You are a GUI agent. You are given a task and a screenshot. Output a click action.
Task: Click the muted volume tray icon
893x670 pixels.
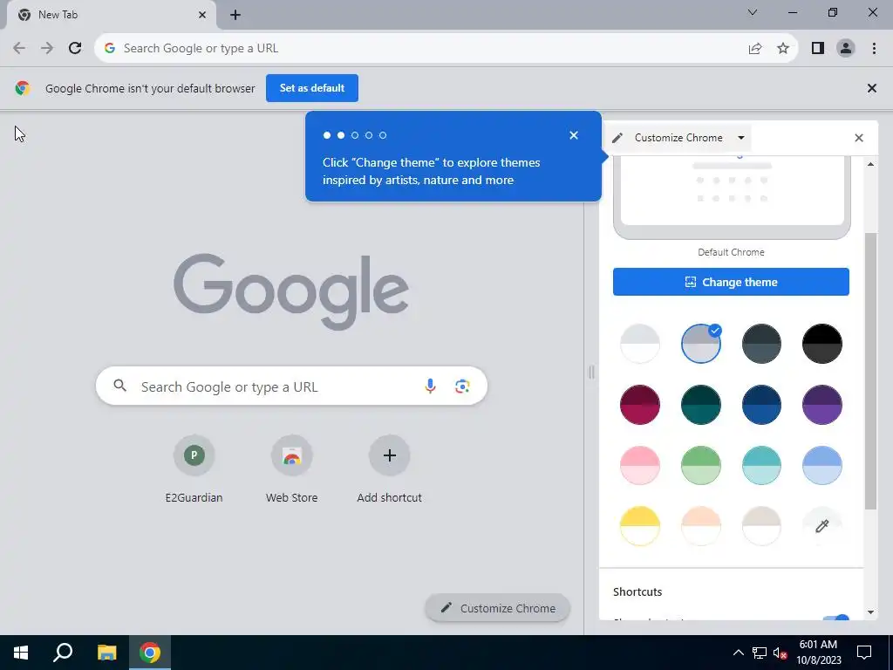781,653
